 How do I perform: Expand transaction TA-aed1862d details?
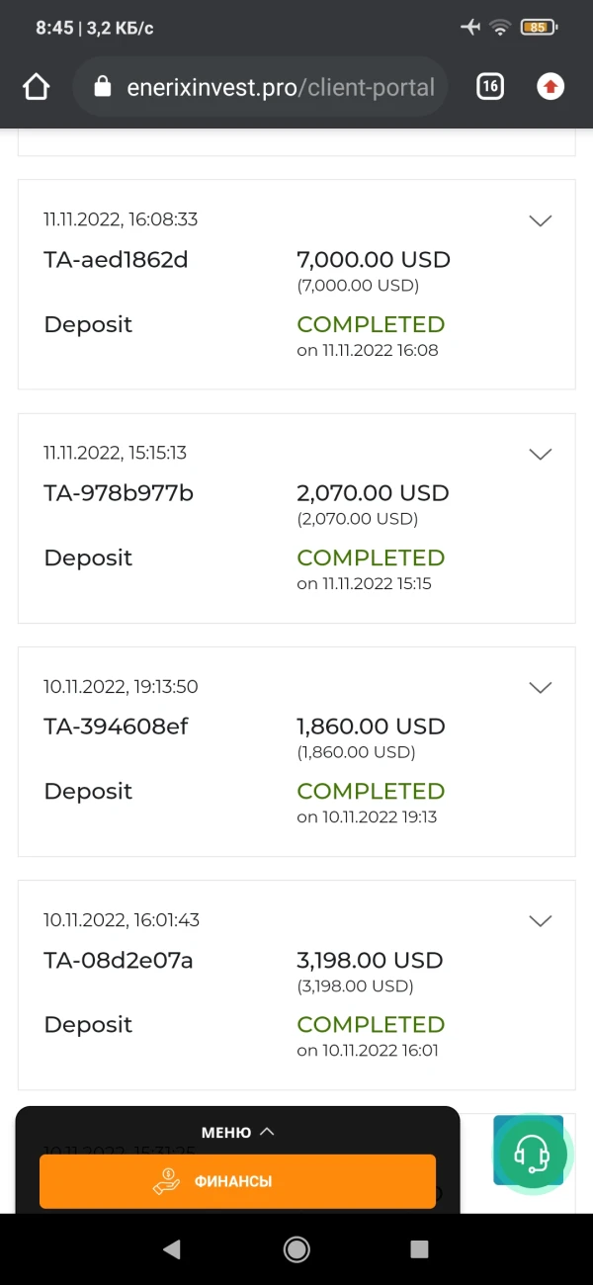(x=540, y=221)
